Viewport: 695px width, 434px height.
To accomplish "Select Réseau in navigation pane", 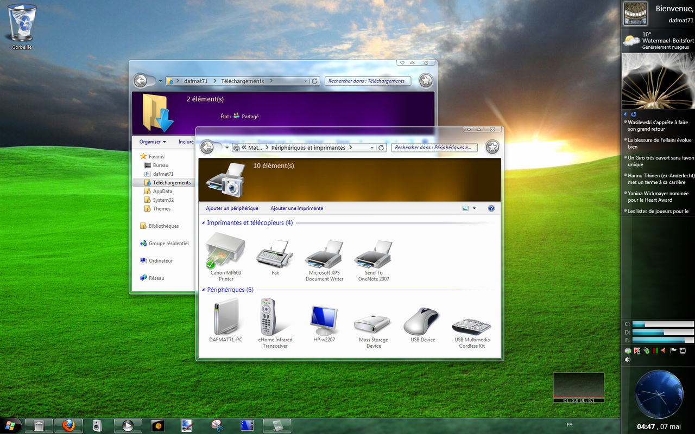I will 152,278.
